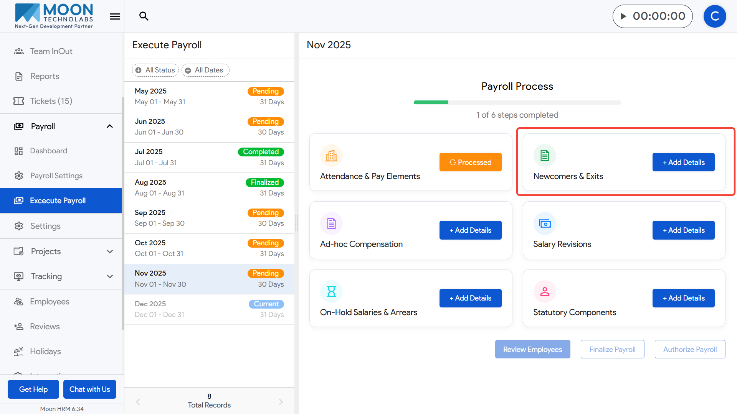Open the All Status filter

click(x=155, y=70)
